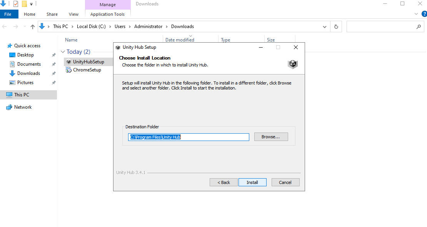Select the ChromeSetup file
The height and width of the screenshot is (227, 427).
click(x=87, y=70)
